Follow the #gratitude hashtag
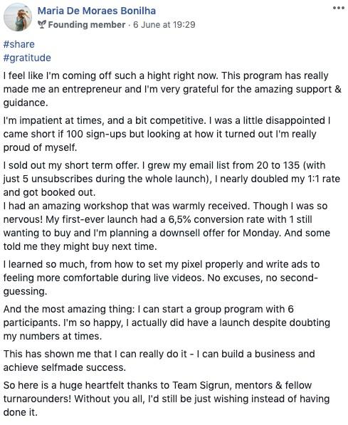Image resolution: width=348 pixels, height=425 pixels. [x=27, y=58]
